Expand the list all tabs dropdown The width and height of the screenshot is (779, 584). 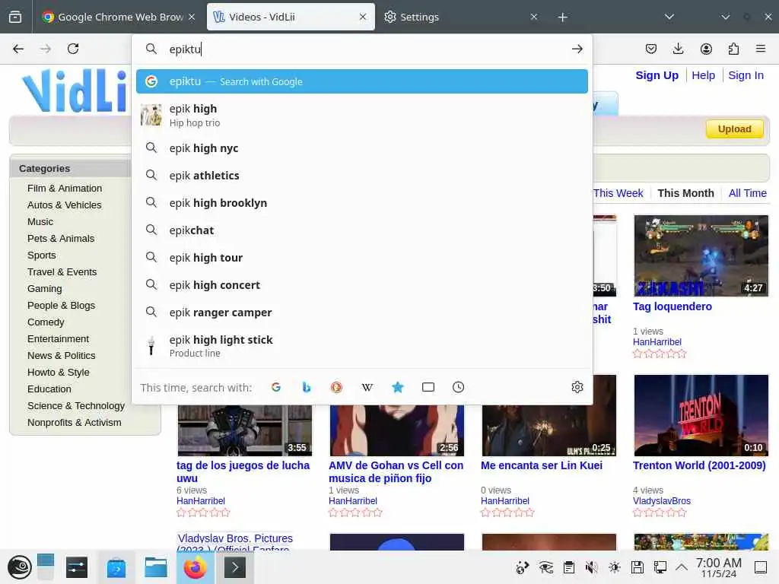[x=669, y=17]
